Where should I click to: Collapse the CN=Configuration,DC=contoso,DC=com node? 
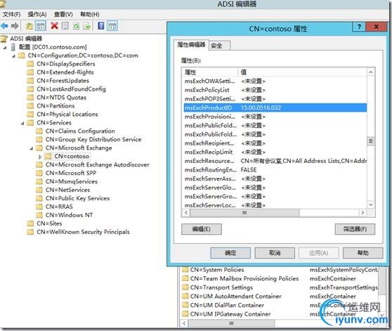(13, 56)
